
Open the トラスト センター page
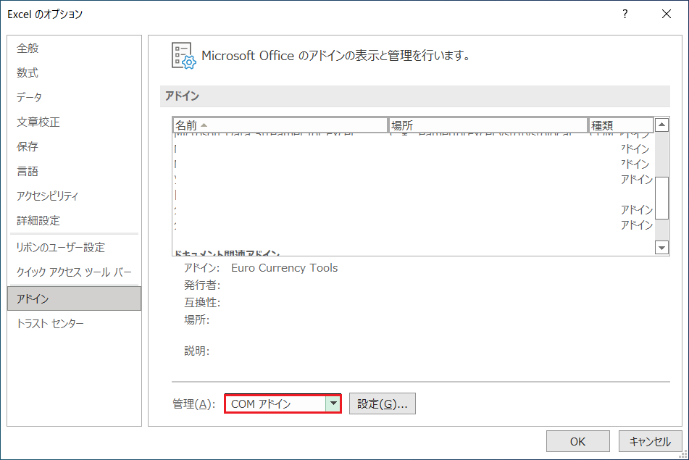point(50,324)
